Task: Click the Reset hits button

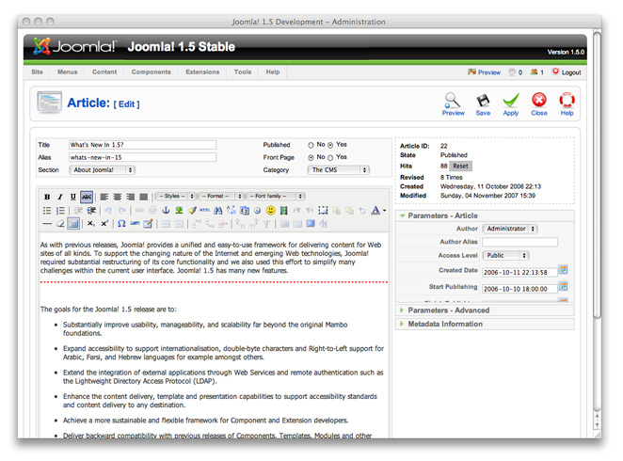Action: pos(461,166)
